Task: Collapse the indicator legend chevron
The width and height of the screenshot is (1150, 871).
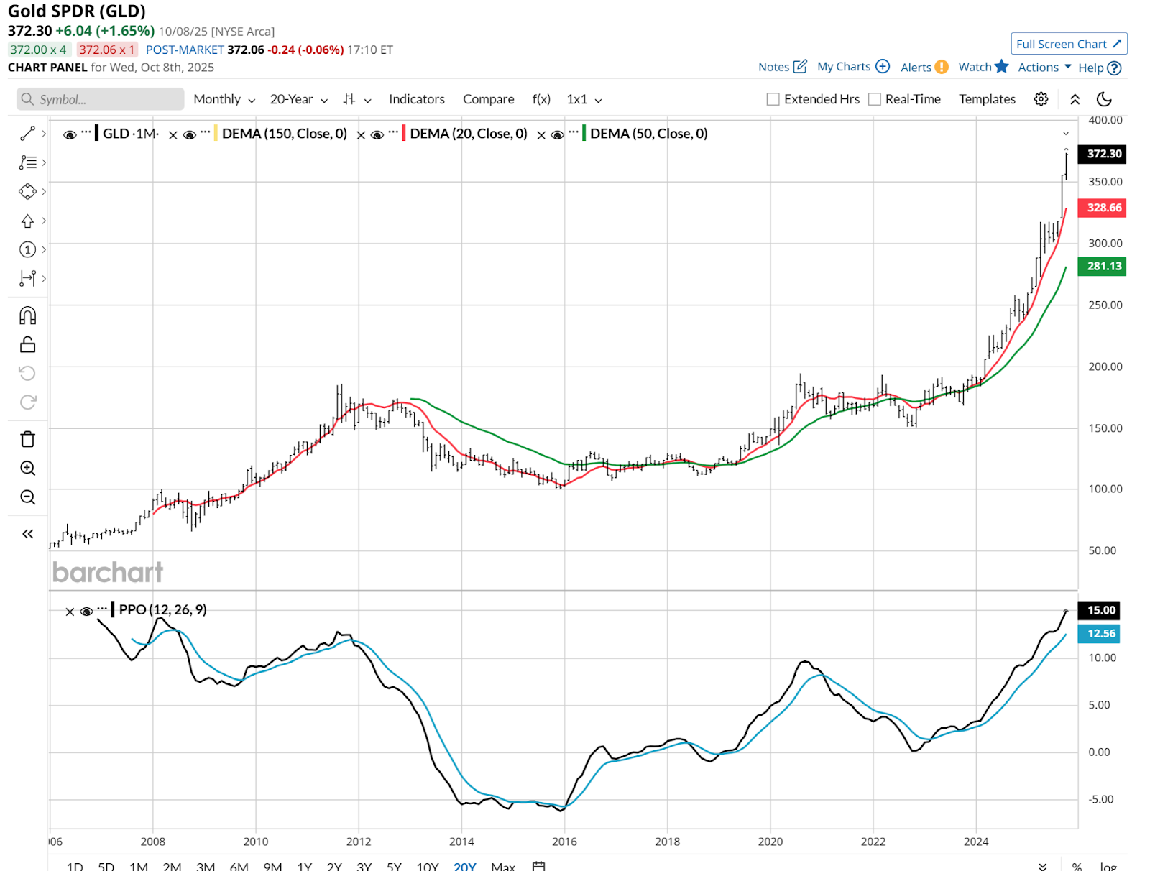Action: click(1066, 134)
